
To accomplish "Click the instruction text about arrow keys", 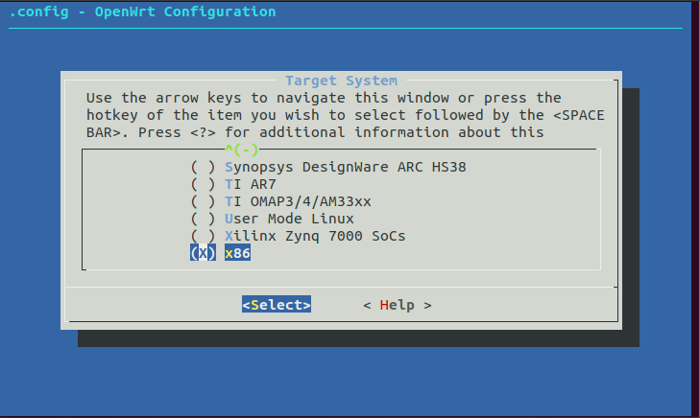I will (x=345, y=115).
